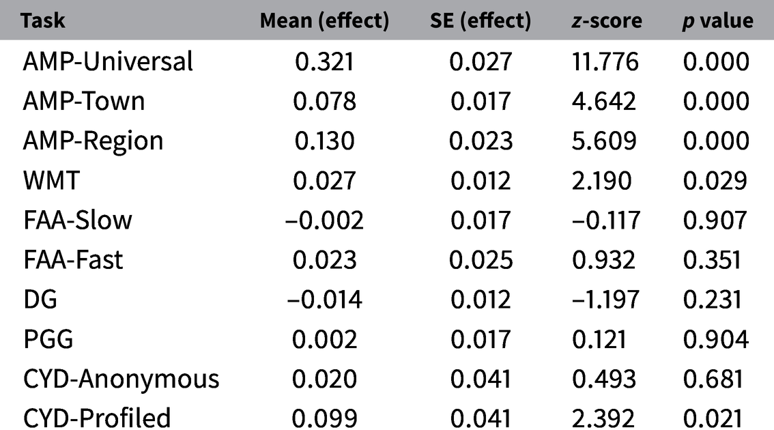Select the WMT task cell
The image size is (774, 430).
tap(51, 181)
